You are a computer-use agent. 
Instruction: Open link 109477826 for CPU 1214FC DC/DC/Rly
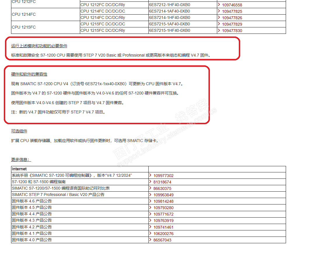pos(232,18)
